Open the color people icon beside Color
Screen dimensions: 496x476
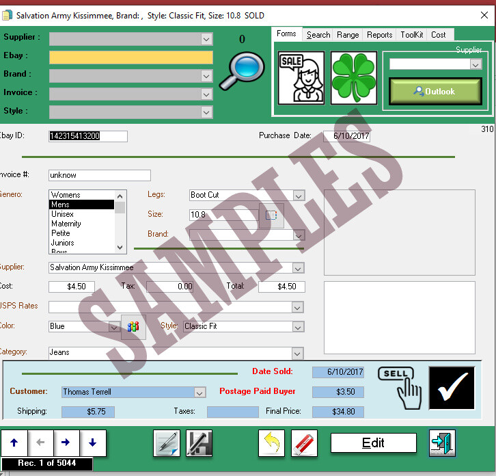133,326
